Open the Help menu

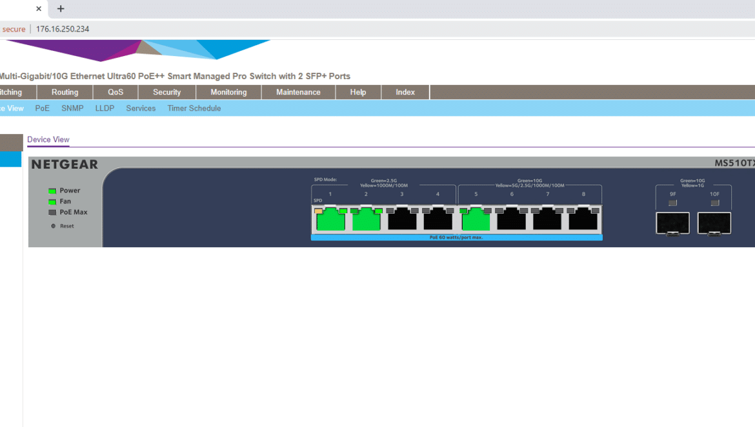click(x=357, y=92)
